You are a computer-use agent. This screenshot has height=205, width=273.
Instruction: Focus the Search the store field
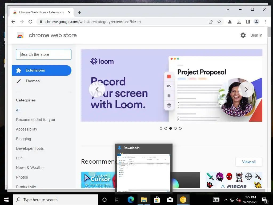click(x=44, y=54)
